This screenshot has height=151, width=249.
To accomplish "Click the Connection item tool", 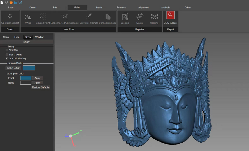I will pos(107,19).
